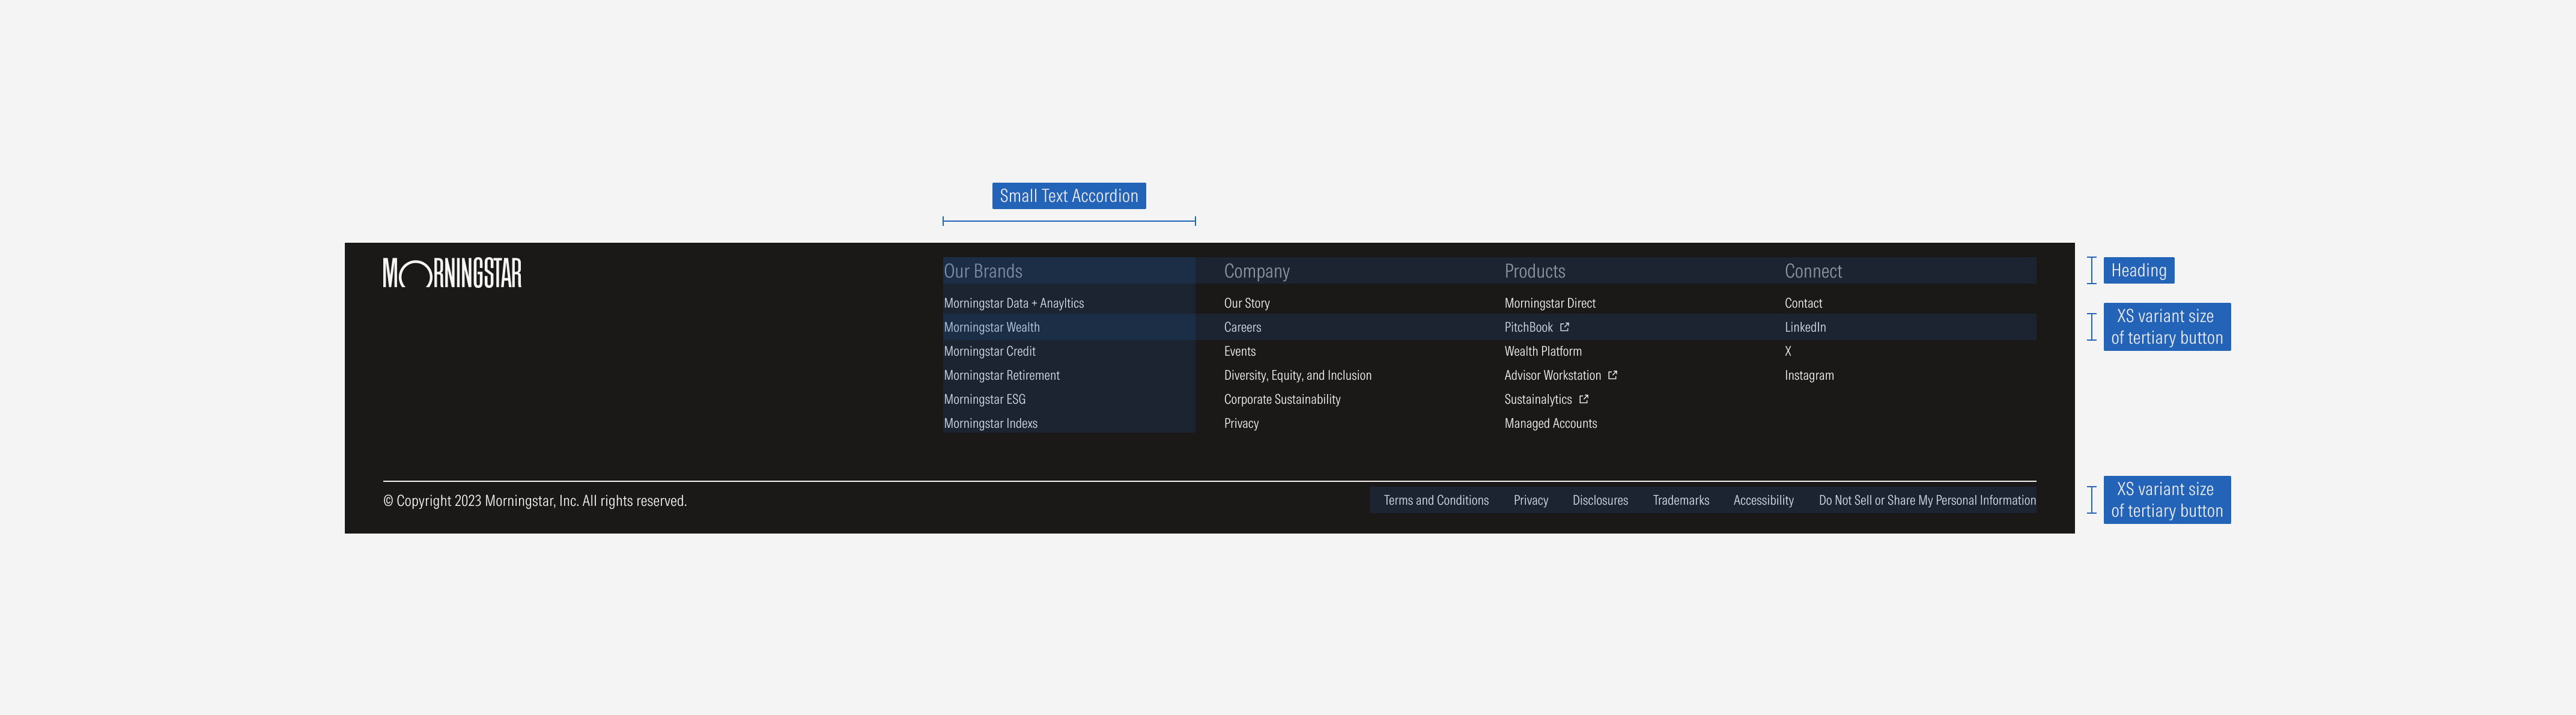Open the Do Not Sell or Share link

pos(1926,500)
